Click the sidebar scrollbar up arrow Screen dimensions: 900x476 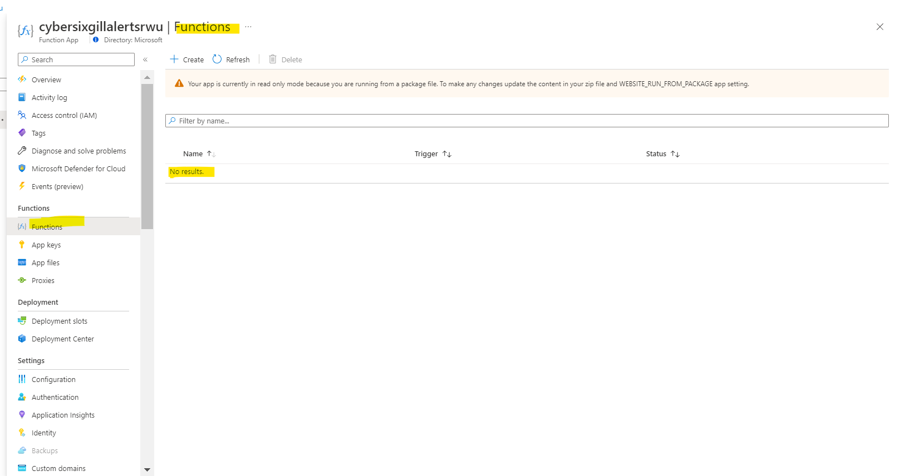pos(147,77)
